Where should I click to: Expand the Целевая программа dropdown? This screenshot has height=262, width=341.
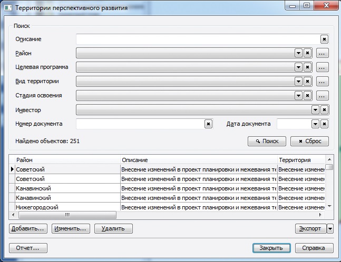coord(298,67)
